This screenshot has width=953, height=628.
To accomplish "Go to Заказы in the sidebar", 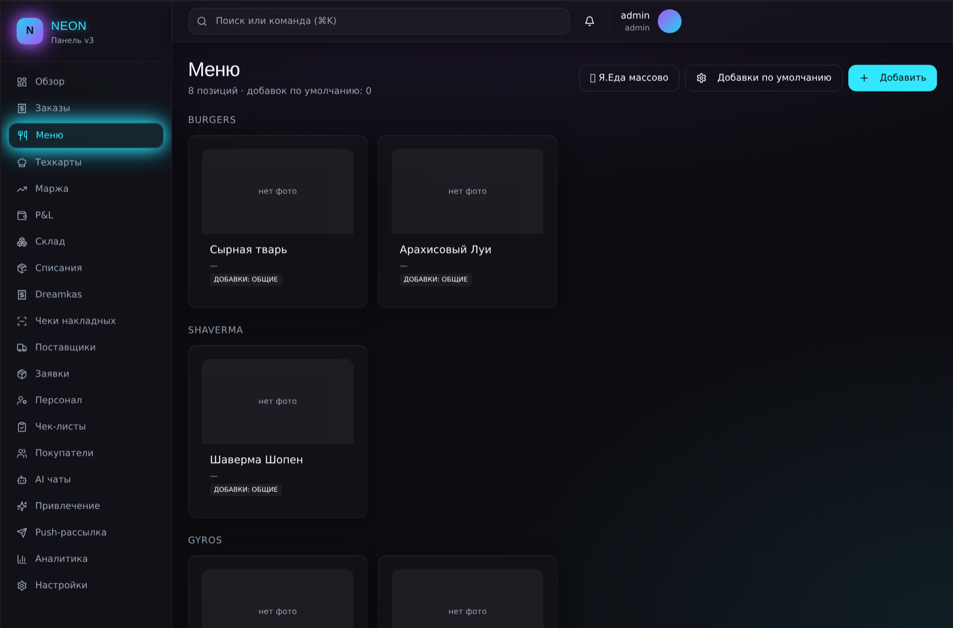I will tap(86, 108).
